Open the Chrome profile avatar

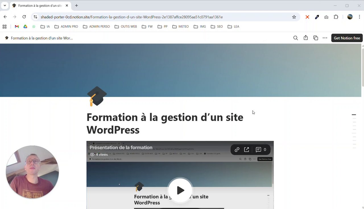(350, 17)
